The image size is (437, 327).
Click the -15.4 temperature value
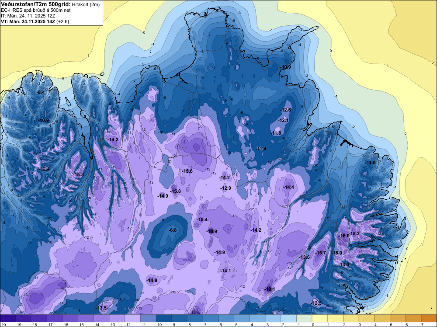pyautogui.click(x=202, y=219)
